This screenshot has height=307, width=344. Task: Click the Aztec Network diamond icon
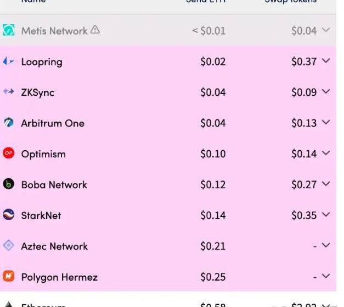click(x=8, y=246)
